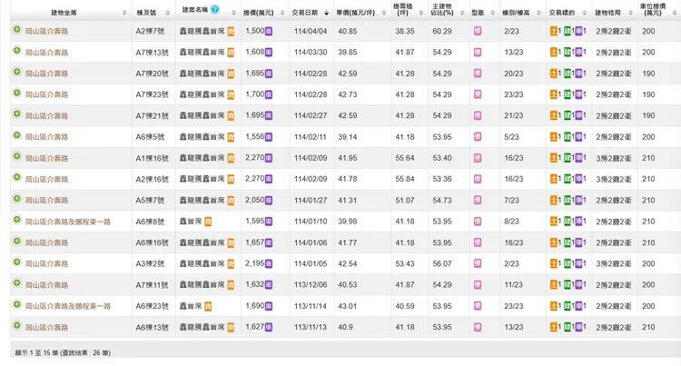Open address link in row A2棟16號

[46, 179]
